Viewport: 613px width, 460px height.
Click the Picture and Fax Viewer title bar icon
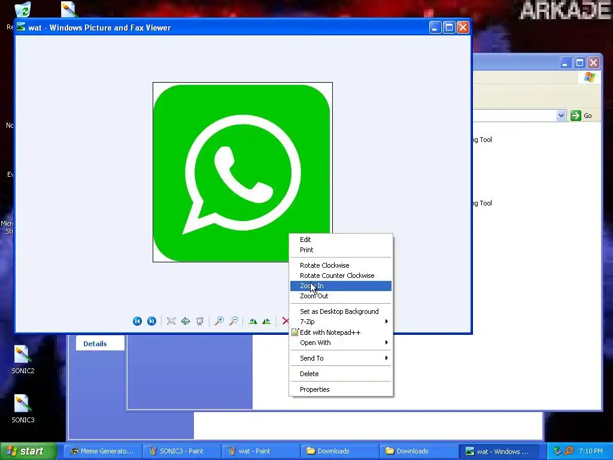(21, 28)
